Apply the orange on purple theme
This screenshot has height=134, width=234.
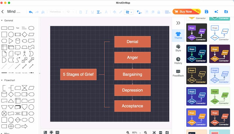pos(220,54)
